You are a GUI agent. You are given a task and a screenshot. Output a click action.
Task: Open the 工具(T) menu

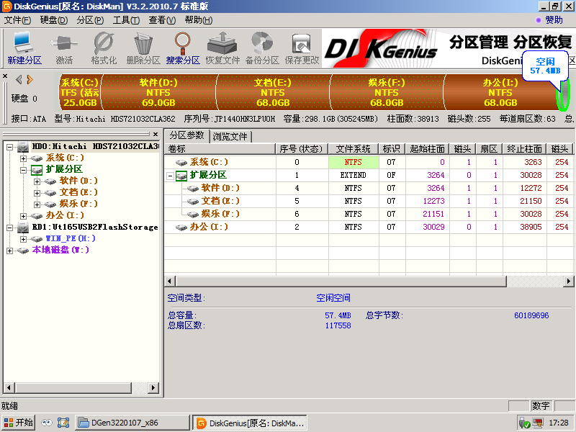(x=126, y=20)
